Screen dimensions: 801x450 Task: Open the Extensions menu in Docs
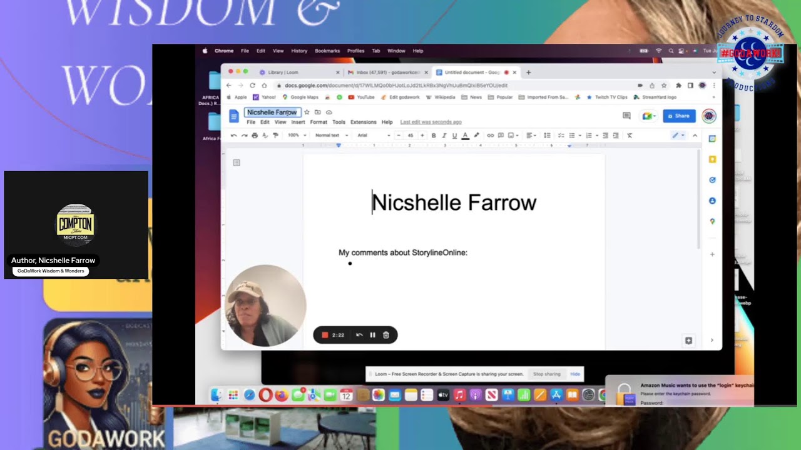363,122
